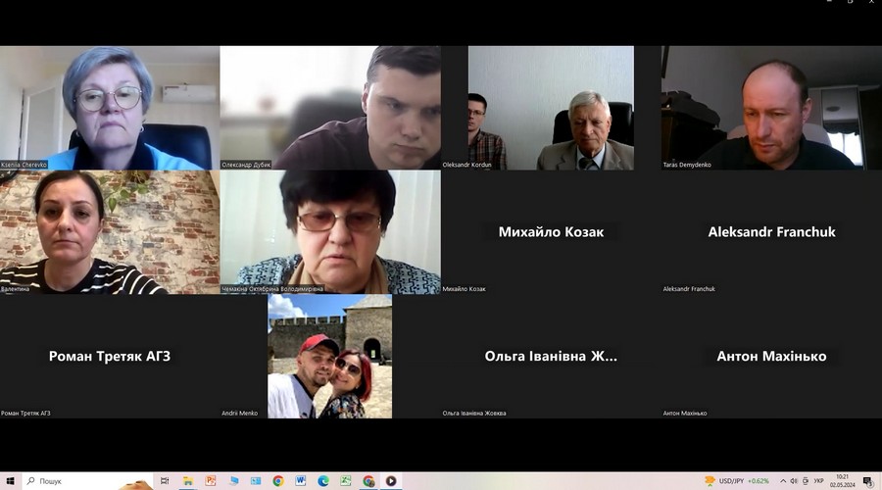The height and width of the screenshot is (490, 882).
Task: Open the volume control in the tray
Action: [794, 481]
